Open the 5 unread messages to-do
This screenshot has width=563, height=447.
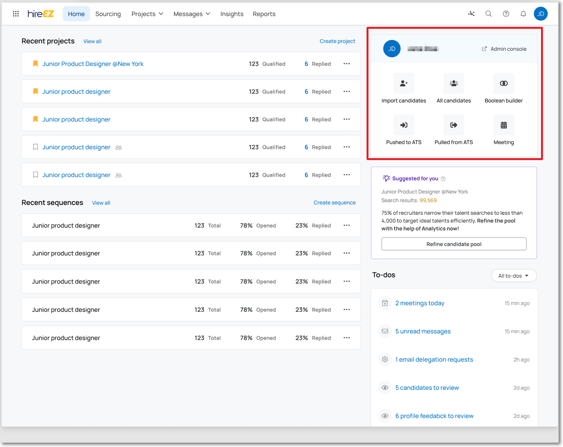pyautogui.click(x=423, y=331)
